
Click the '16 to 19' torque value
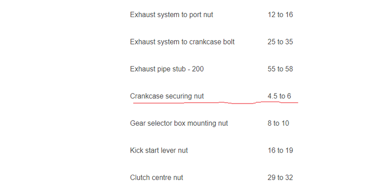coord(280,150)
